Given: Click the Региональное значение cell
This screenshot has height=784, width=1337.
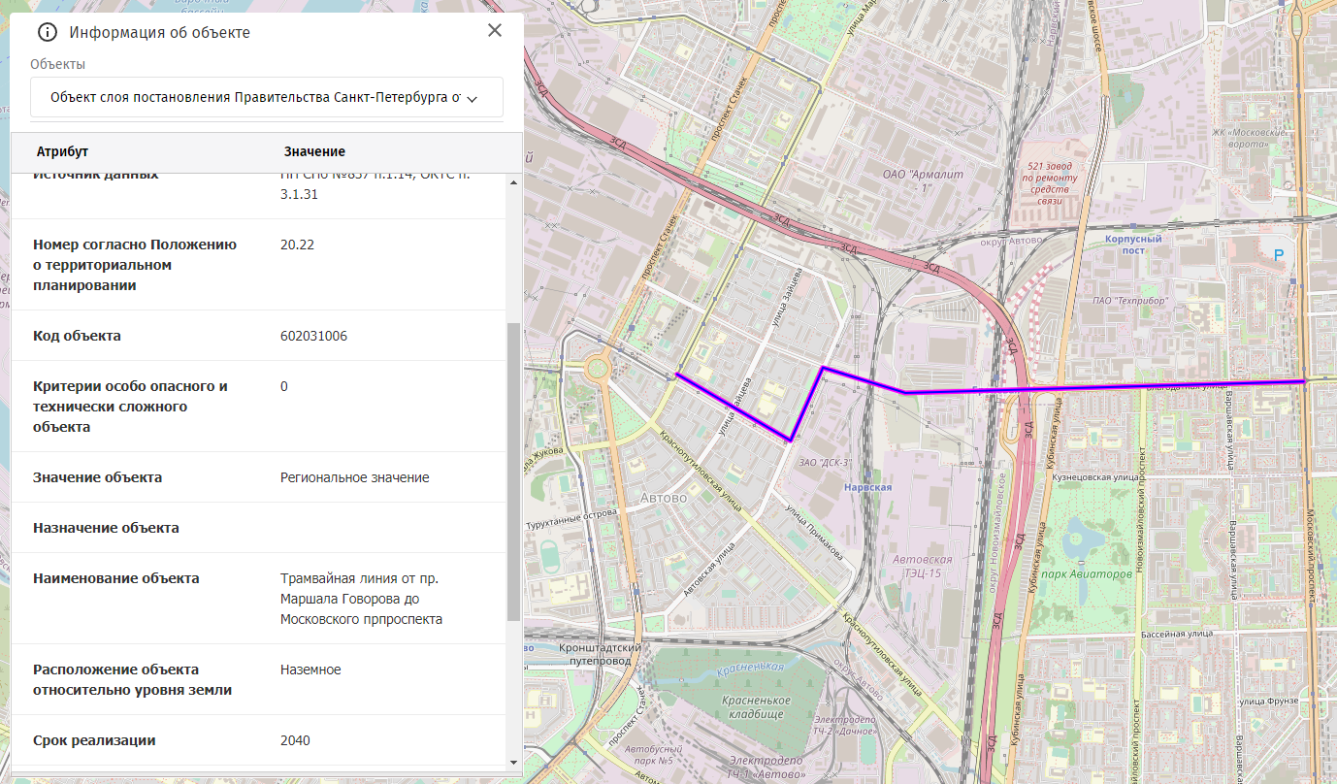Looking at the screenshot, I should 354,477.
